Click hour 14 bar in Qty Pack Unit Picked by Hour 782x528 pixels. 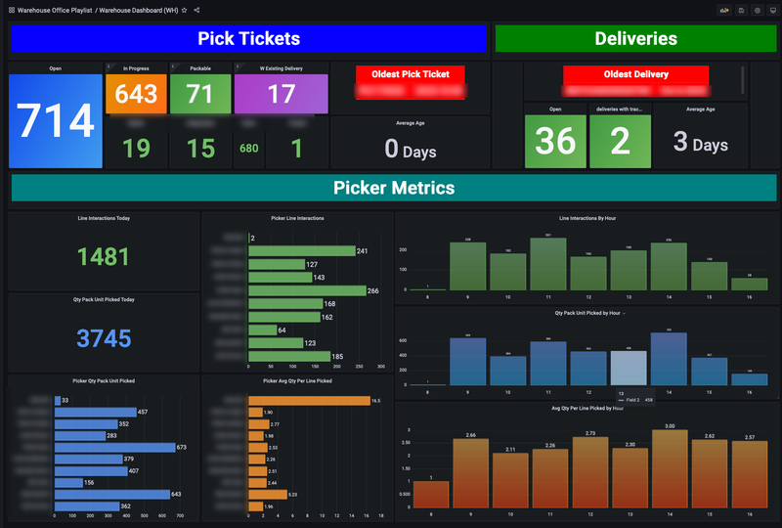point(669,359)
